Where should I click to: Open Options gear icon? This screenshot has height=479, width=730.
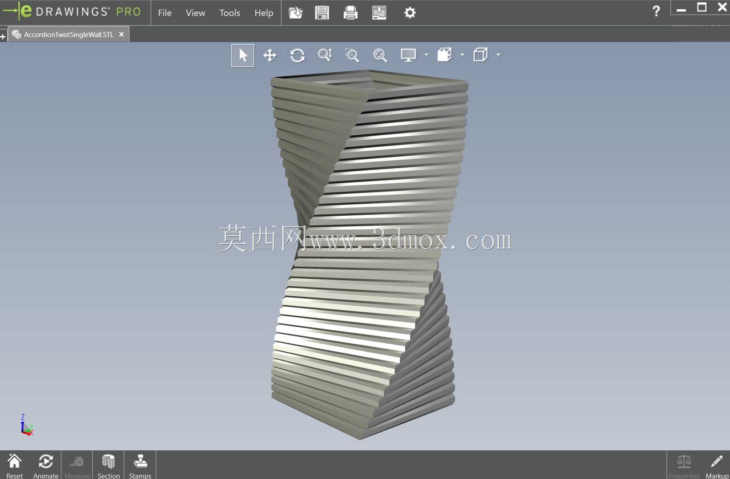(x=410, y=13)
